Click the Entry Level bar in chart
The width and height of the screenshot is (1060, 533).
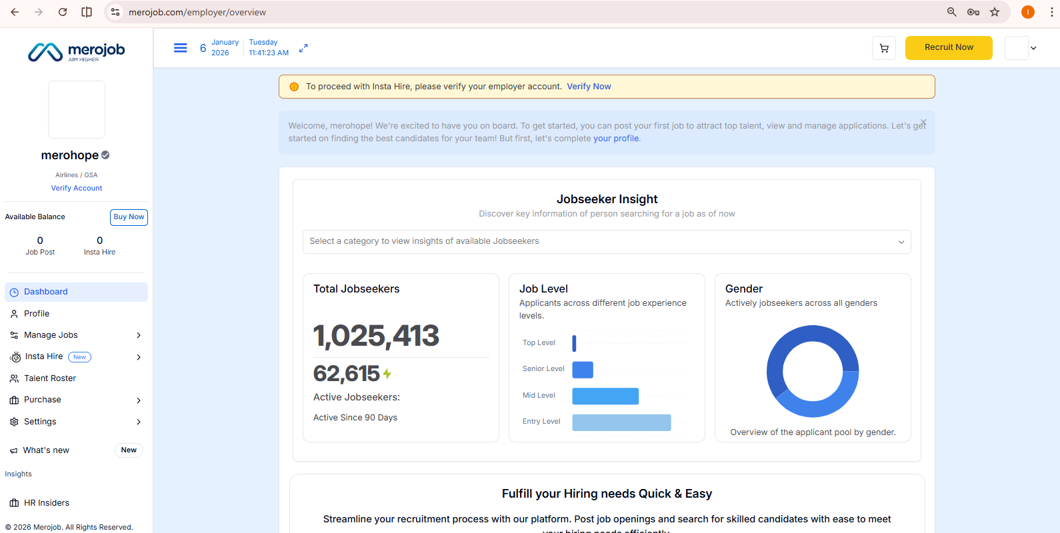[621, 422]
